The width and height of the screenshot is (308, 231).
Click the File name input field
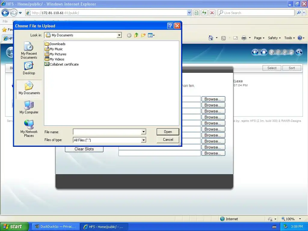[x=107, y=132]
